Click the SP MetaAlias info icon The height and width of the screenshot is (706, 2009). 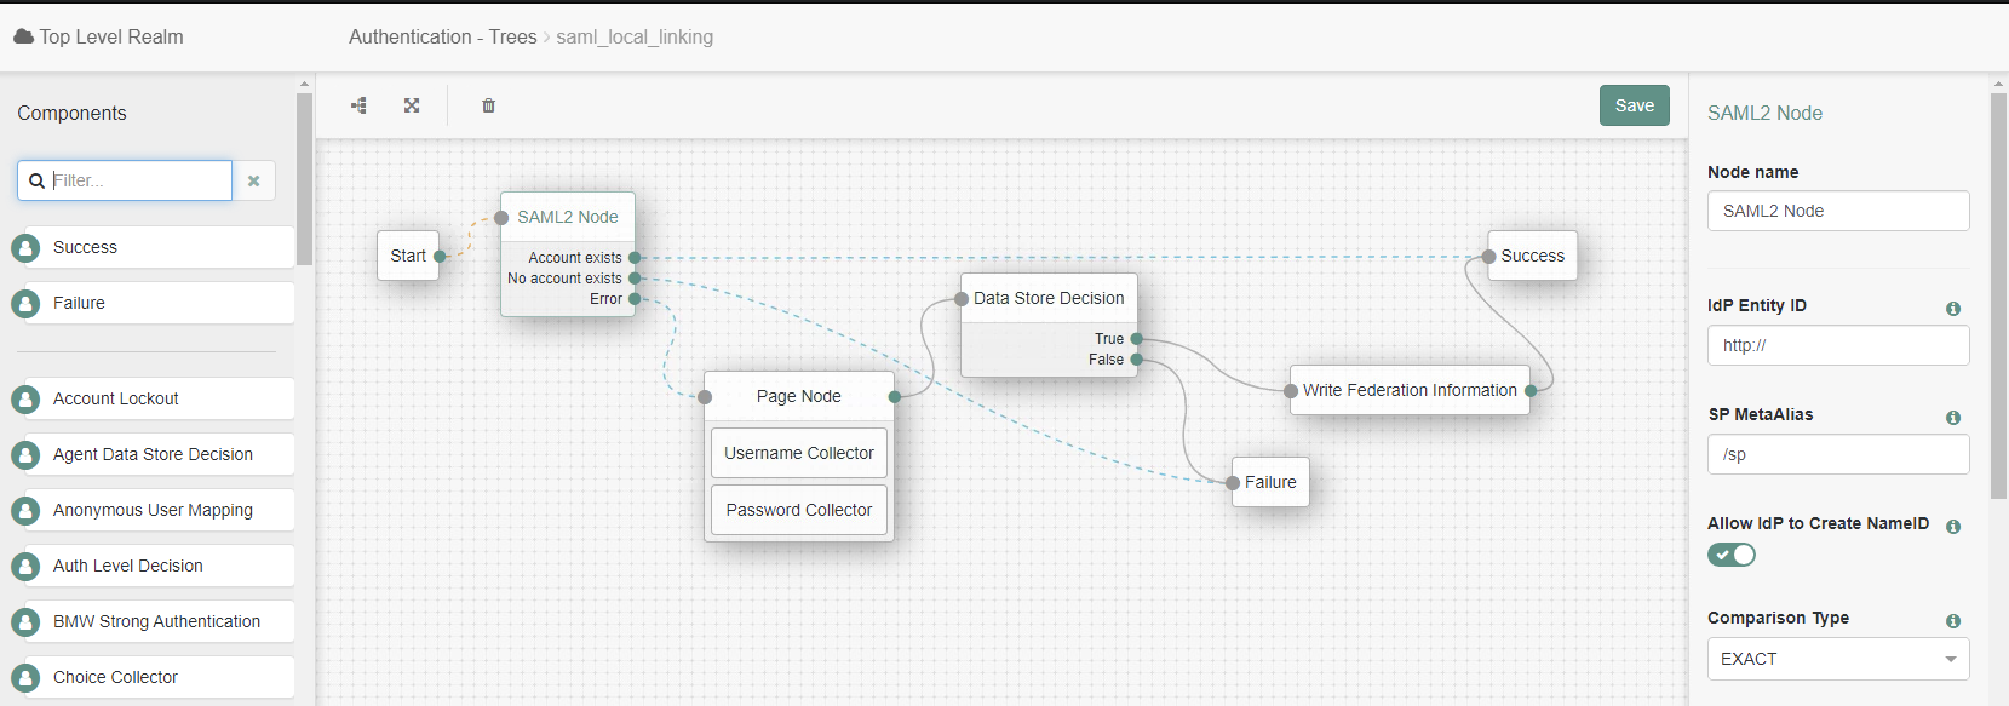(x=1952, y=417)
